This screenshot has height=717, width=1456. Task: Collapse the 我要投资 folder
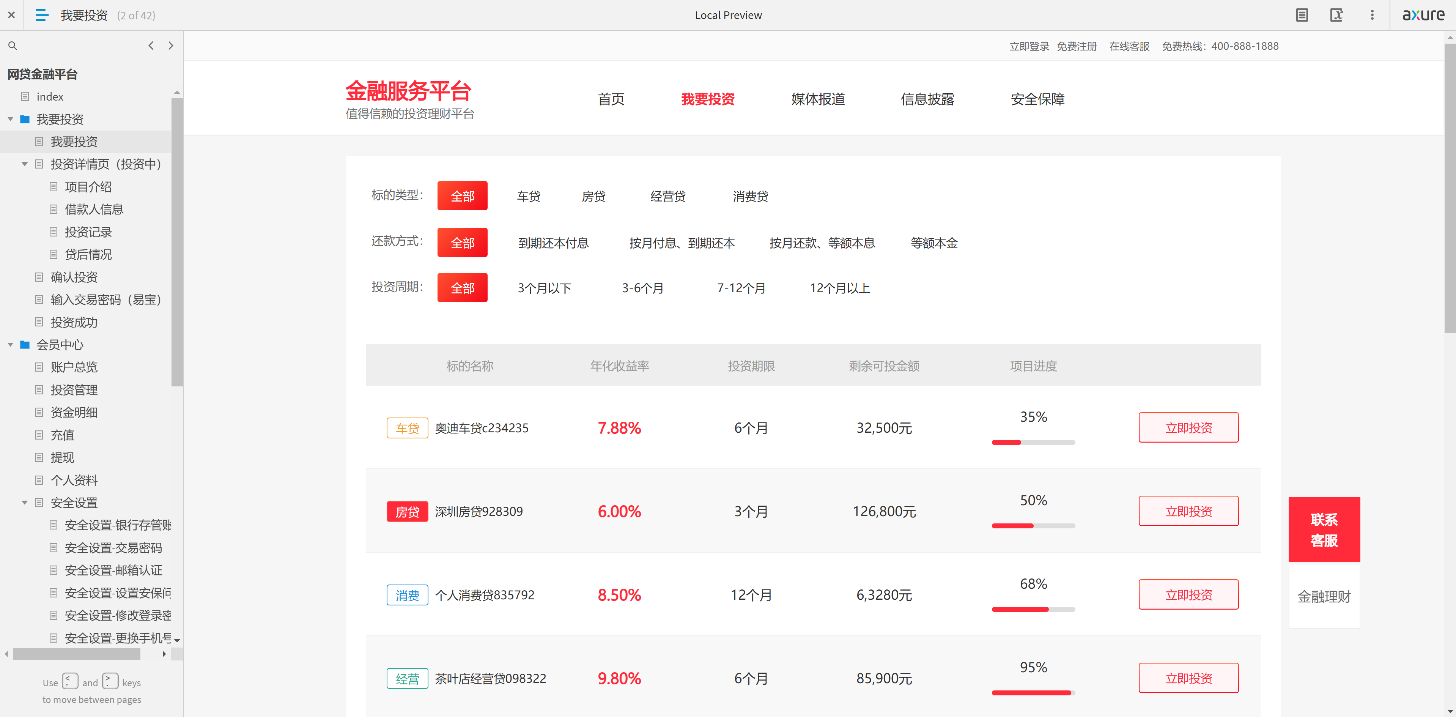(x=10, y=119)
